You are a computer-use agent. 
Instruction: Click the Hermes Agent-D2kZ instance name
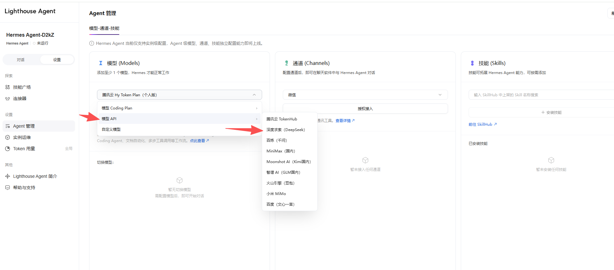[x=30, y=35]
